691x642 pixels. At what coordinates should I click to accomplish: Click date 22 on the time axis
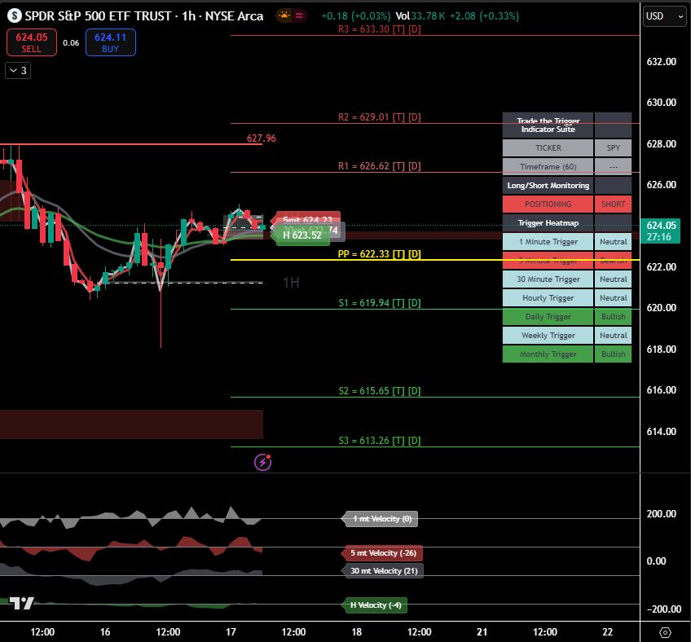607,632
